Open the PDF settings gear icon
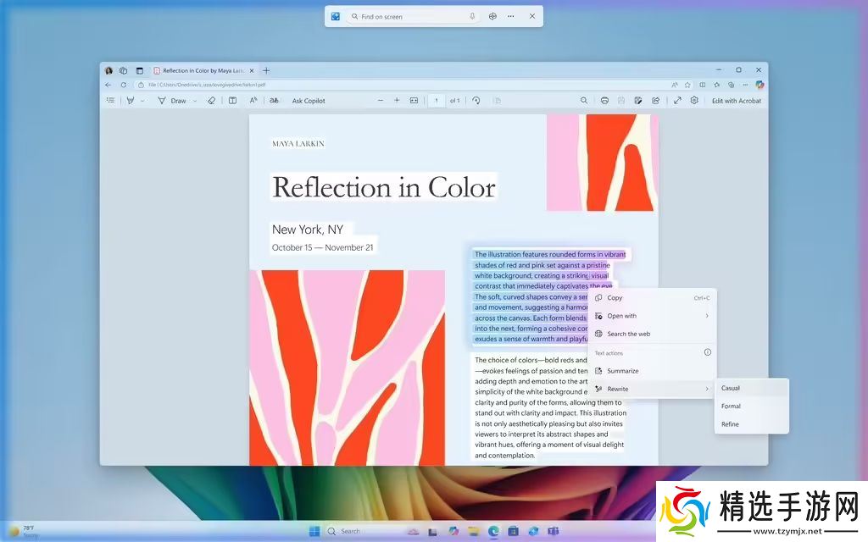 (694, 101)
